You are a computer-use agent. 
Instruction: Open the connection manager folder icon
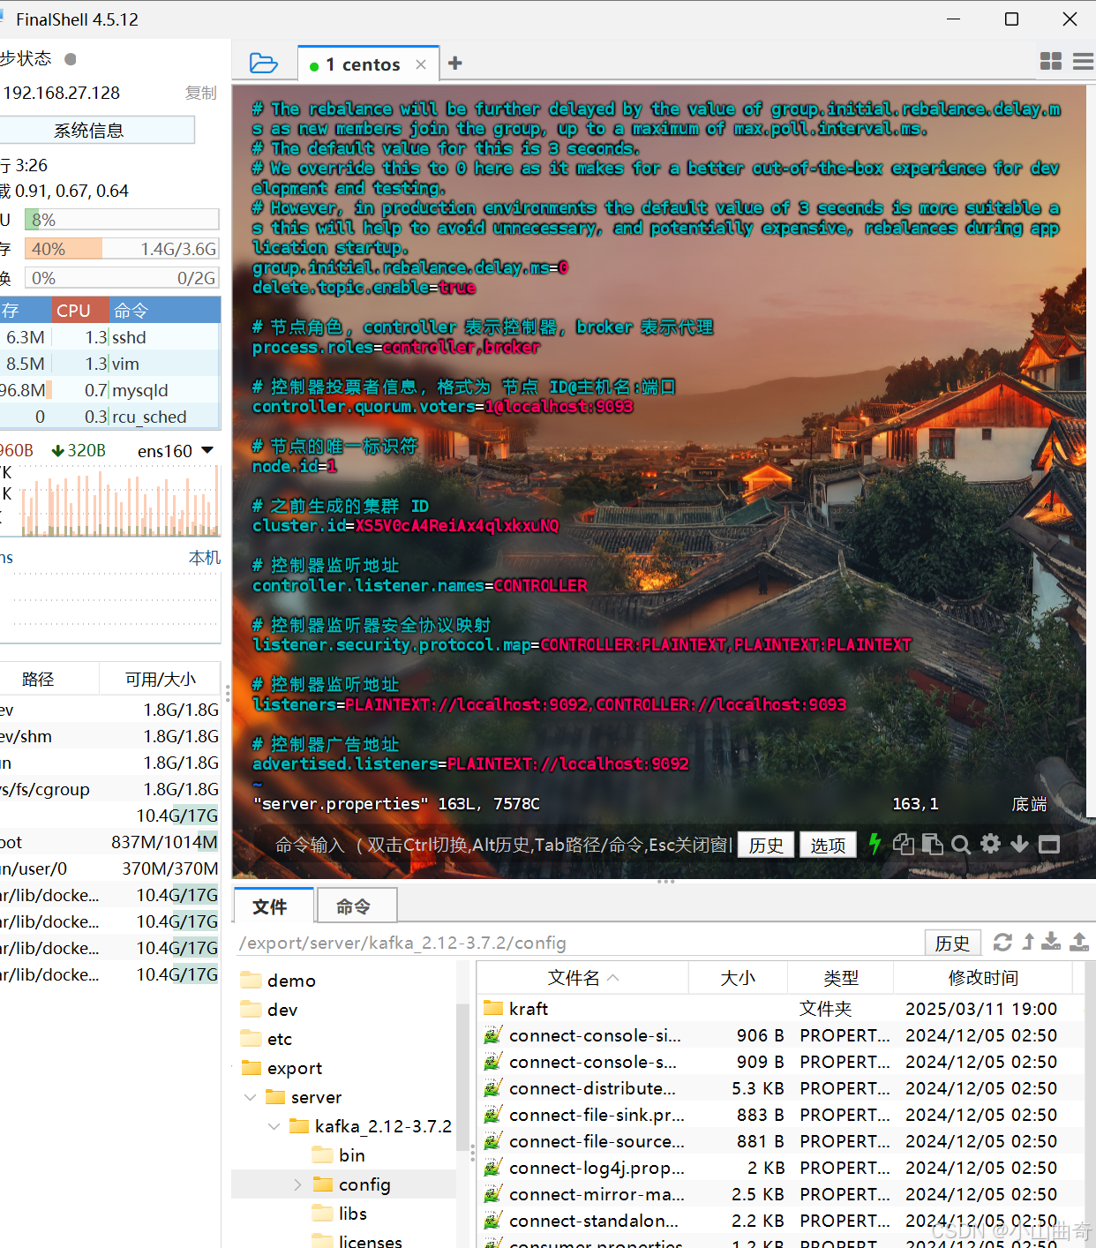coord(264,64)
